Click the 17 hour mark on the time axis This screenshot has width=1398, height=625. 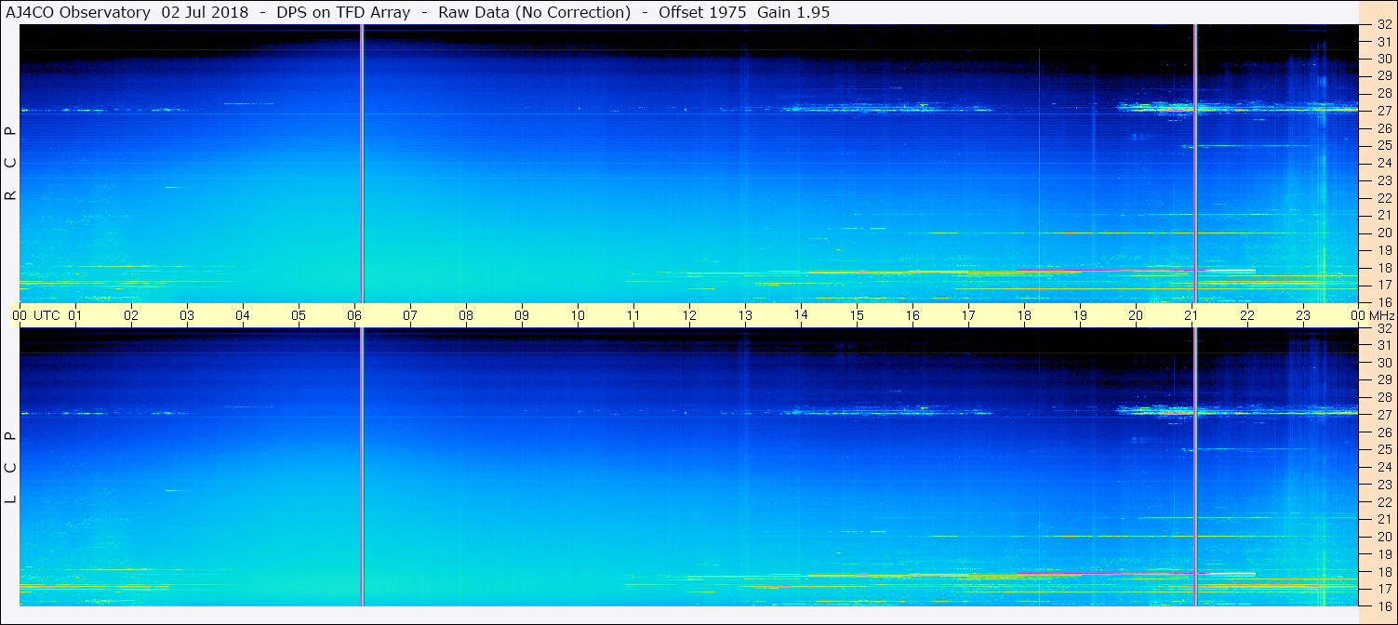point(968,315)
